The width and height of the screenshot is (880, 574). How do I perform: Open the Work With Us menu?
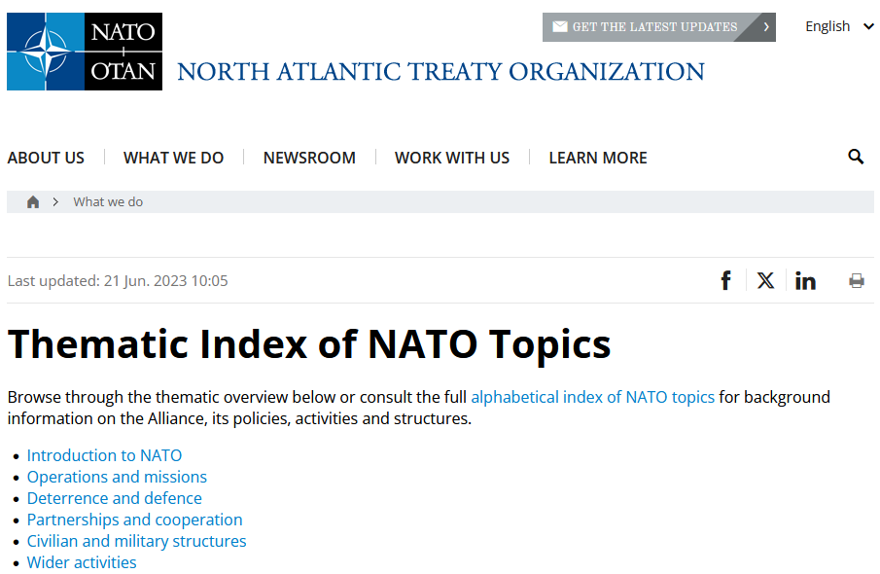[452, 158]
